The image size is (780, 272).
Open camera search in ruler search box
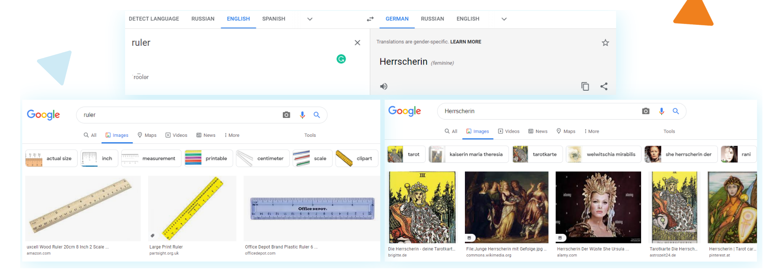(x=286, y=115)
